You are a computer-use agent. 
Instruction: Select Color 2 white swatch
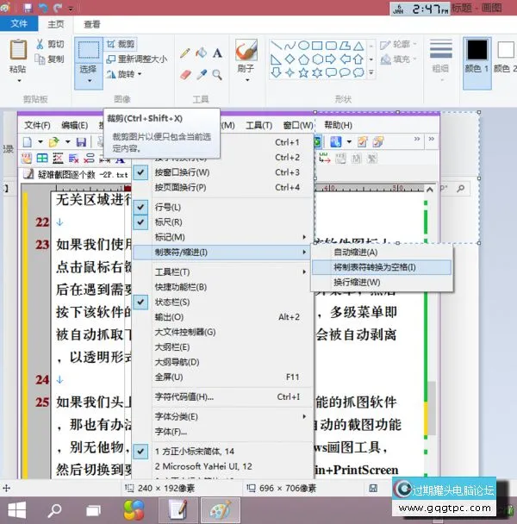(506, 50)
